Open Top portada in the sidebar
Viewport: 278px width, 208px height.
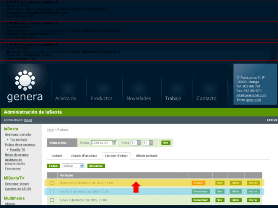click(x=19, y=140)
